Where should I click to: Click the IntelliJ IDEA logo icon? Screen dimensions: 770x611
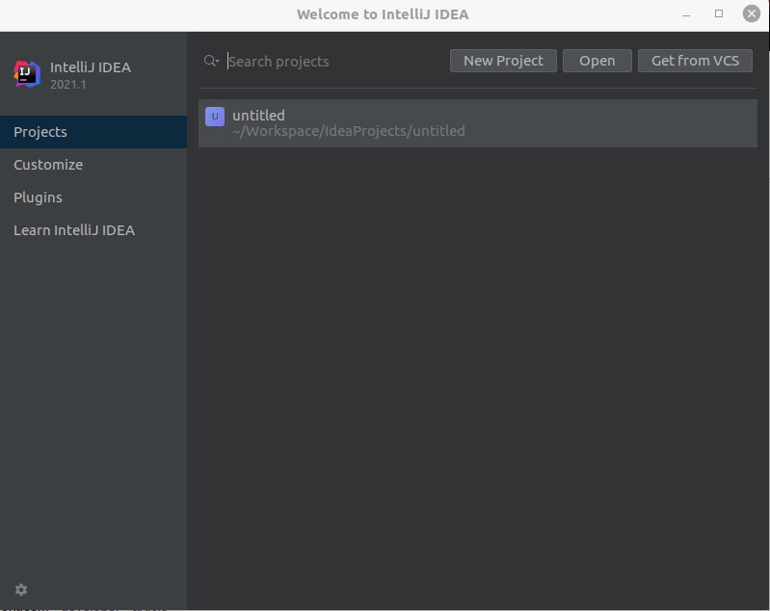(x=27, y=74)
